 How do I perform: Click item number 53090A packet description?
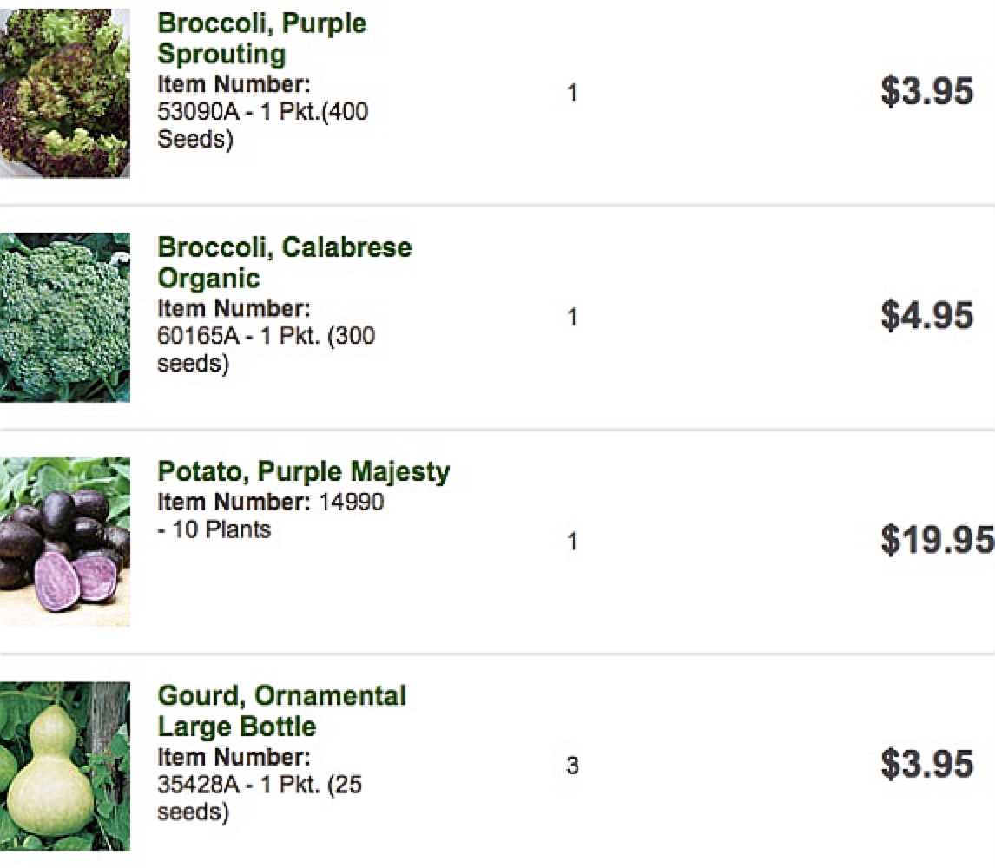(261, 125)
